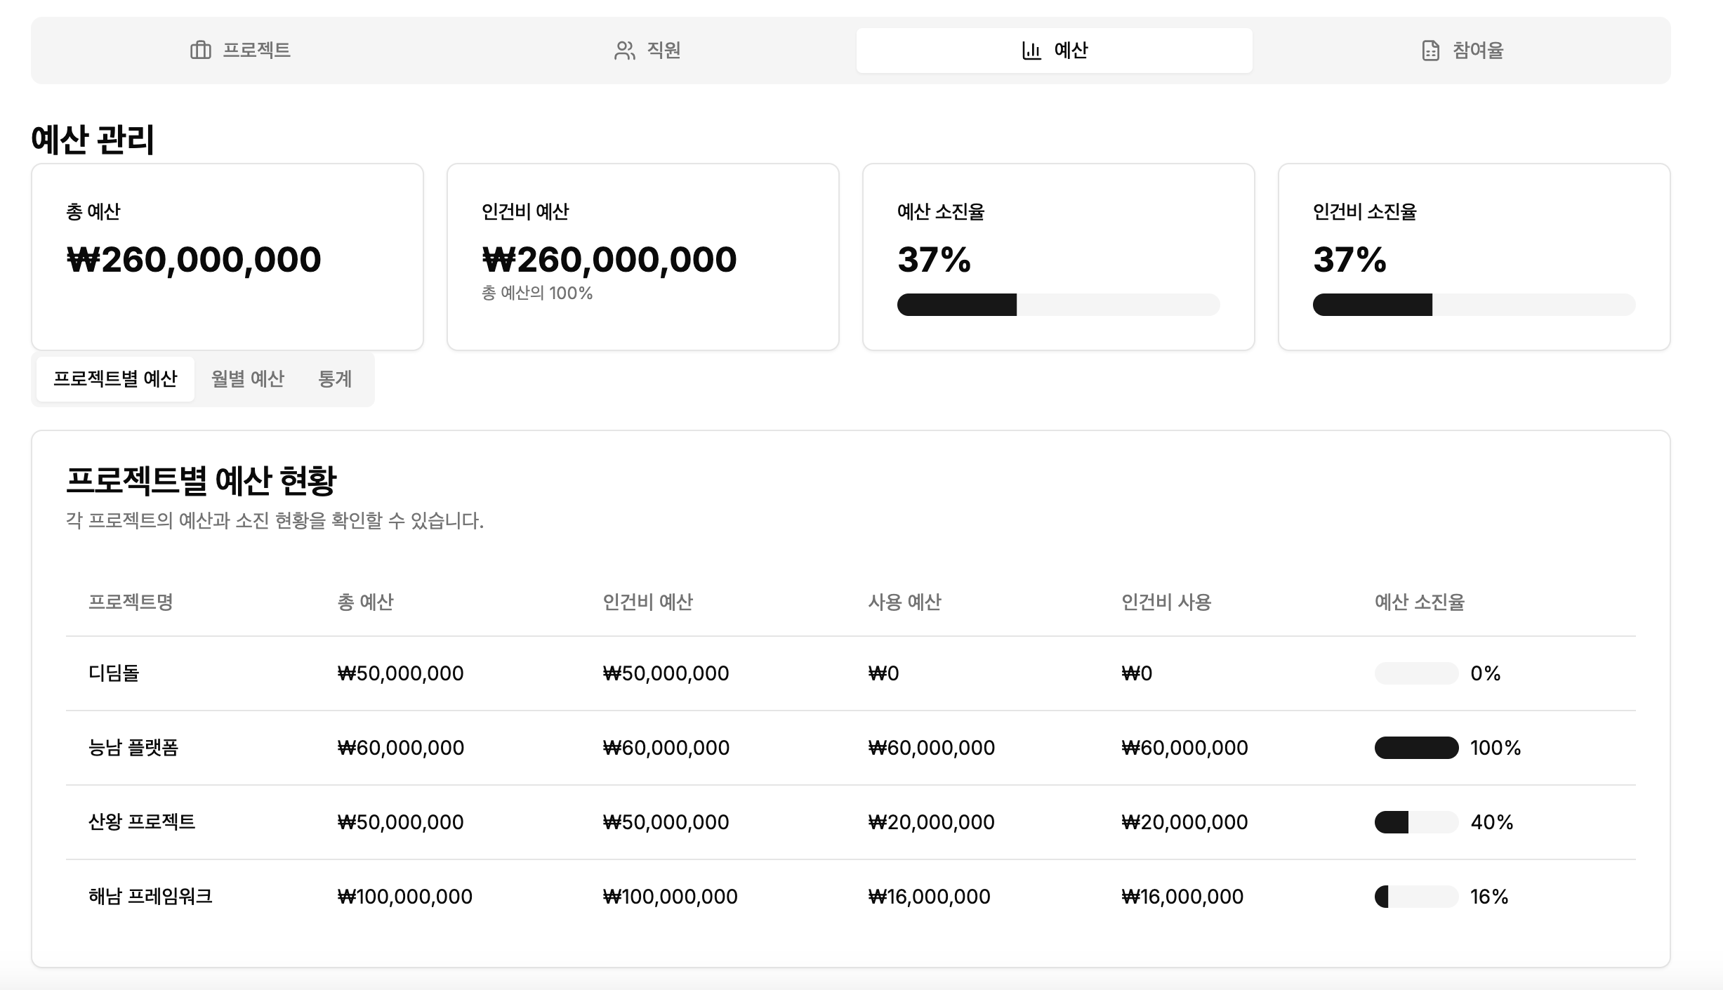This screenshot has width=1723, height=990.
Task: Click the briefcase icon beside 프로젝트
Action: pyautogui.click(x=200, y=51)
